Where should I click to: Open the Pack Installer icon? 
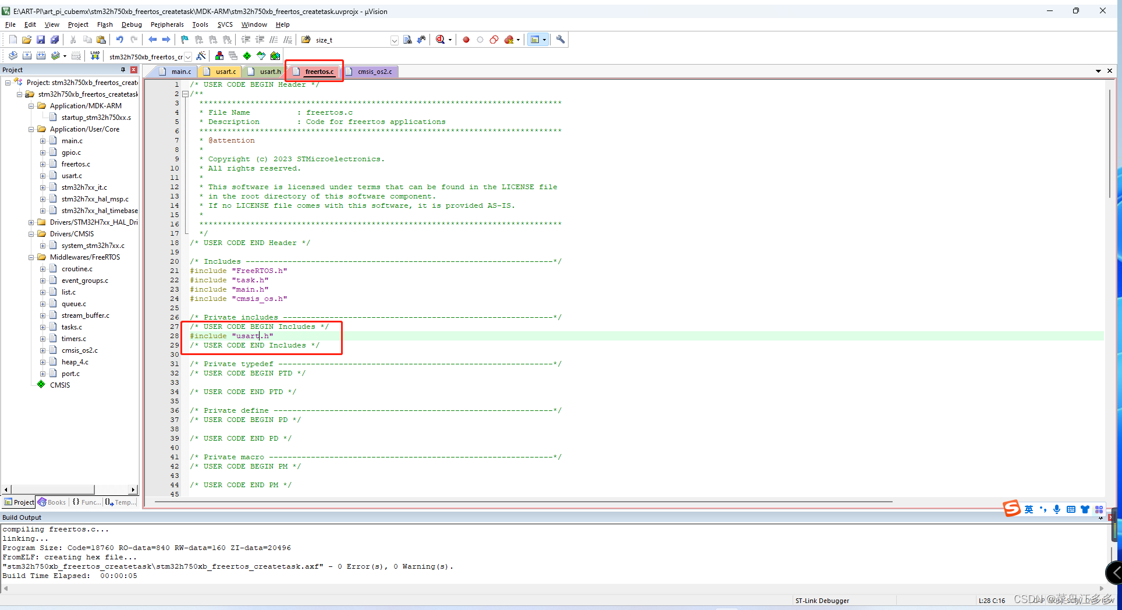click(x=275, y=56)
